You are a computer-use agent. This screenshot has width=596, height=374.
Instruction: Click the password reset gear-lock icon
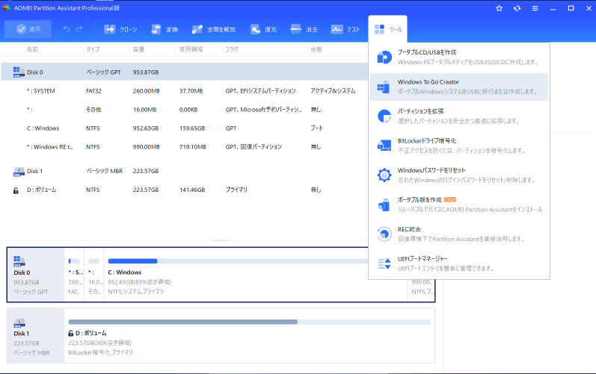coord(384,175)
